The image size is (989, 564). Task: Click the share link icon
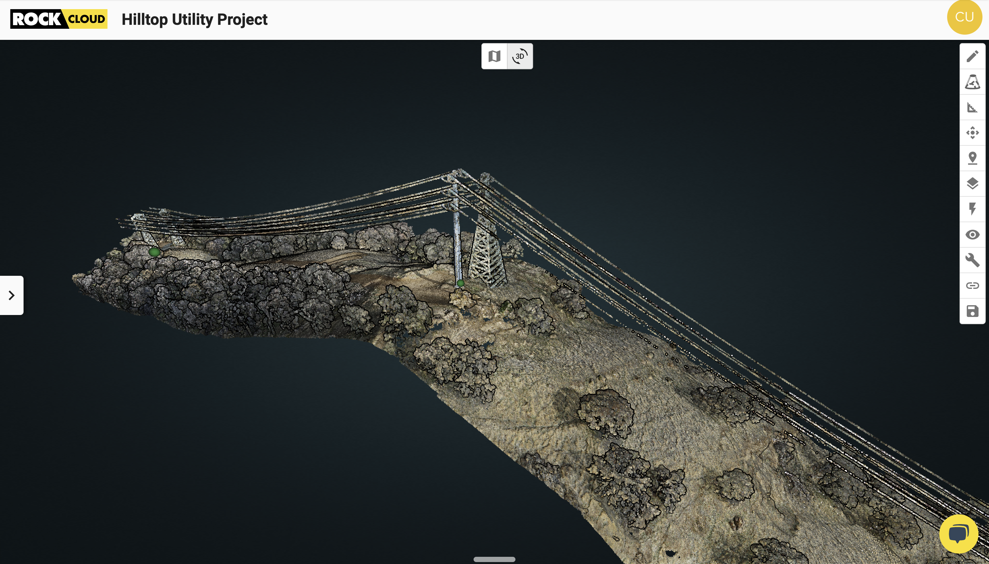972,286
